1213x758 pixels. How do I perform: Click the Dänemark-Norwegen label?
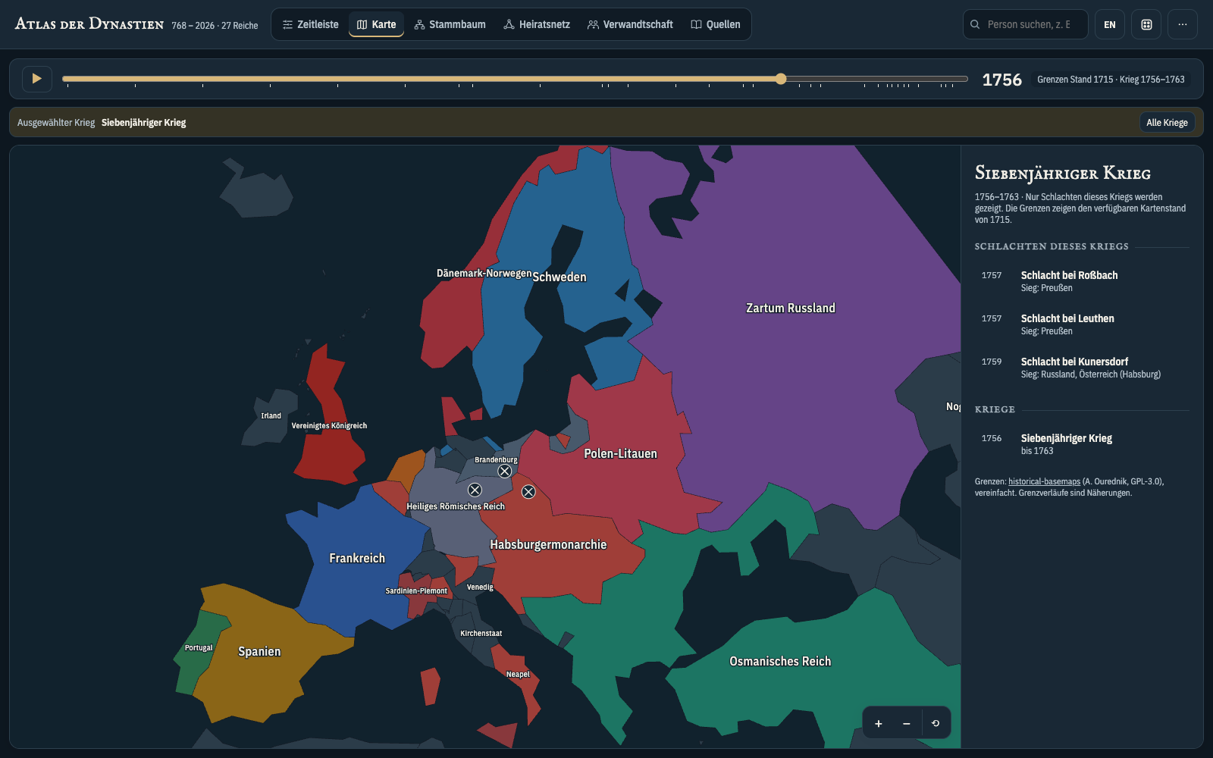(x=484, y=273)
